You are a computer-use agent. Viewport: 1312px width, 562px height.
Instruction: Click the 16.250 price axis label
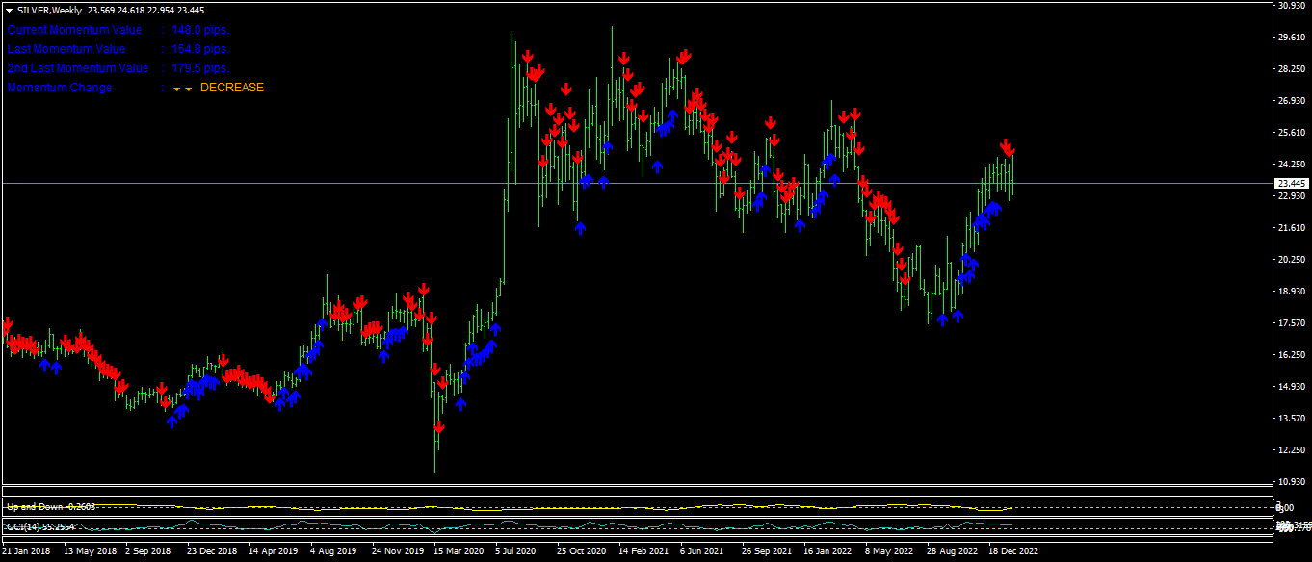(x=1291, y=355)
